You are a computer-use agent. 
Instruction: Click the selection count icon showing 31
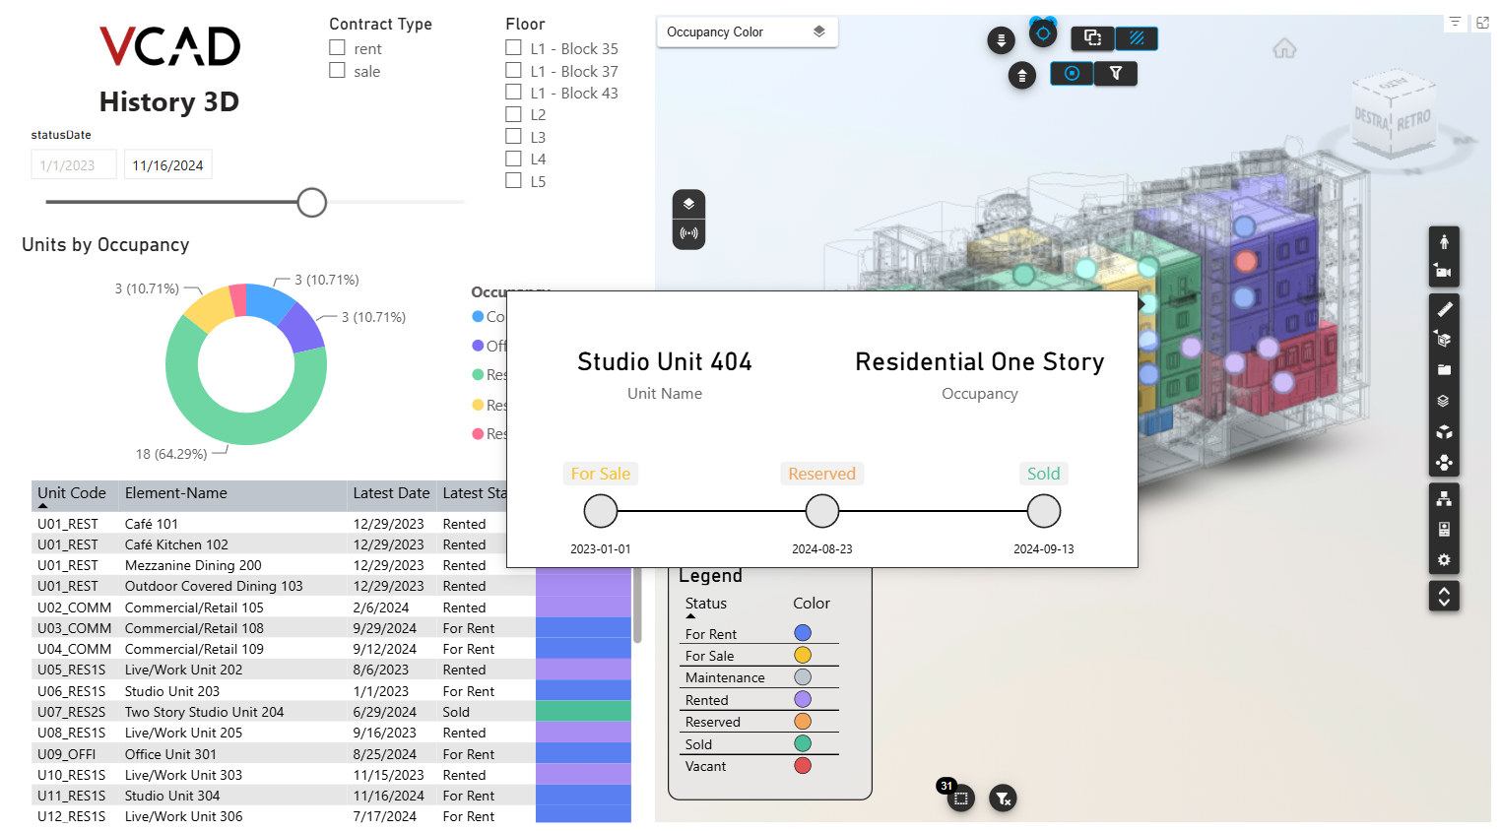tap(960, 798)
